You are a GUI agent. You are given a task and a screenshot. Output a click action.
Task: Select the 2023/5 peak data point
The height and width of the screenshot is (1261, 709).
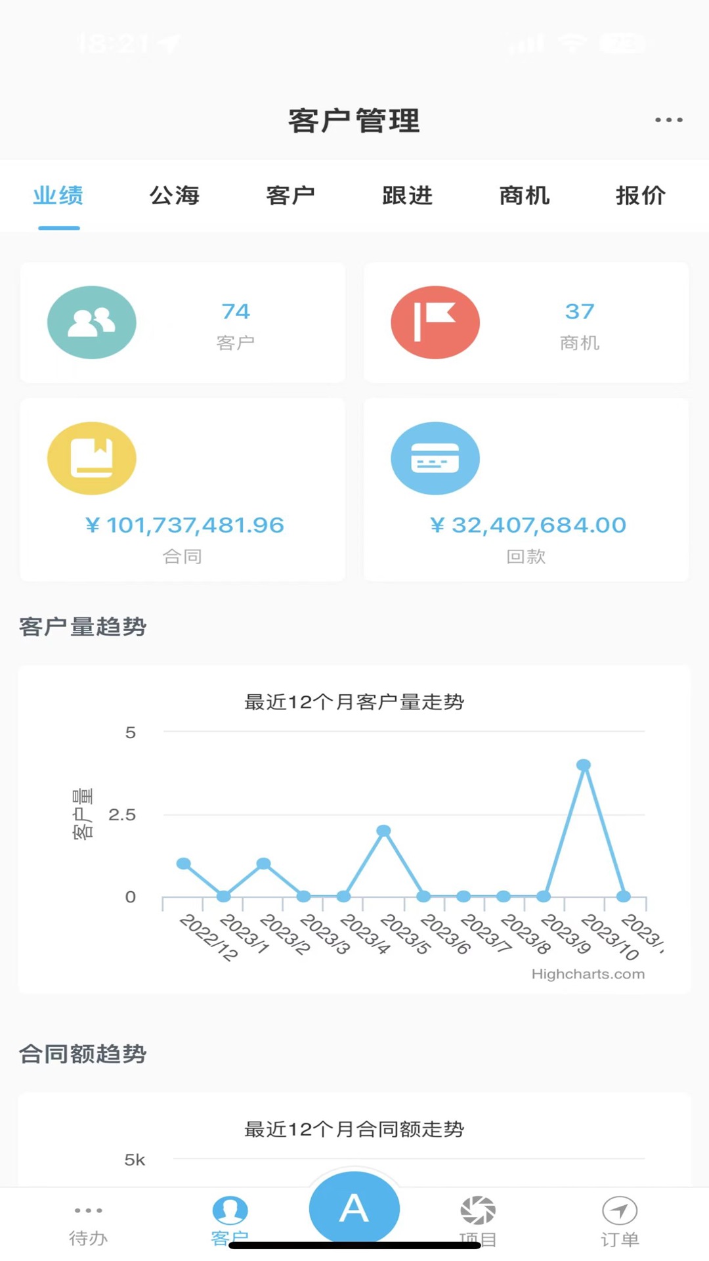pos(384,831)
